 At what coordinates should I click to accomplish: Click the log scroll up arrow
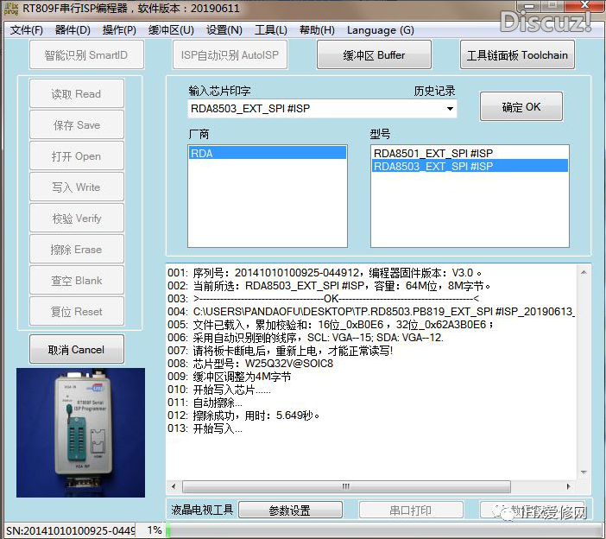[x=584, y=273]
